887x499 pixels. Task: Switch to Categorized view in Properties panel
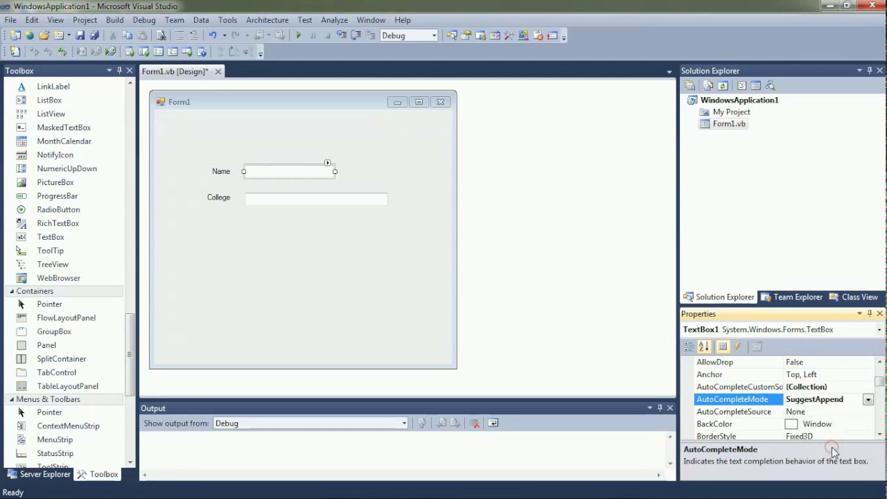689,347
